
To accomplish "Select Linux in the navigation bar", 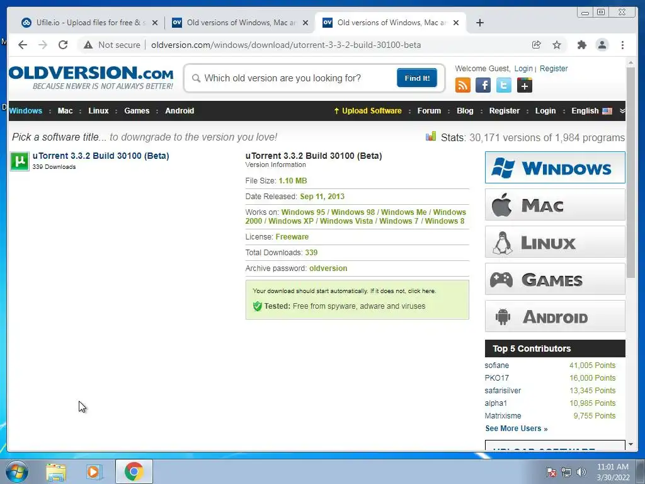I will (98, 111).
